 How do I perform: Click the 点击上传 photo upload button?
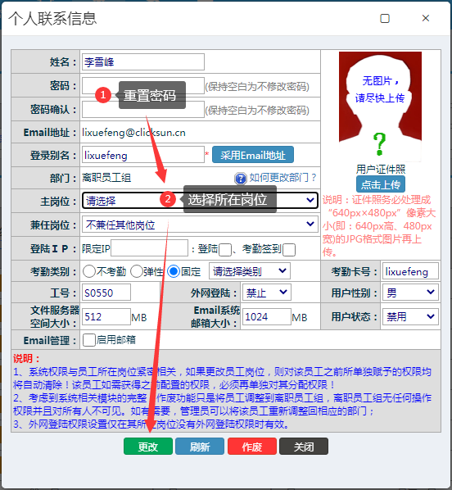pyautogui.click(x=381, y=184)
